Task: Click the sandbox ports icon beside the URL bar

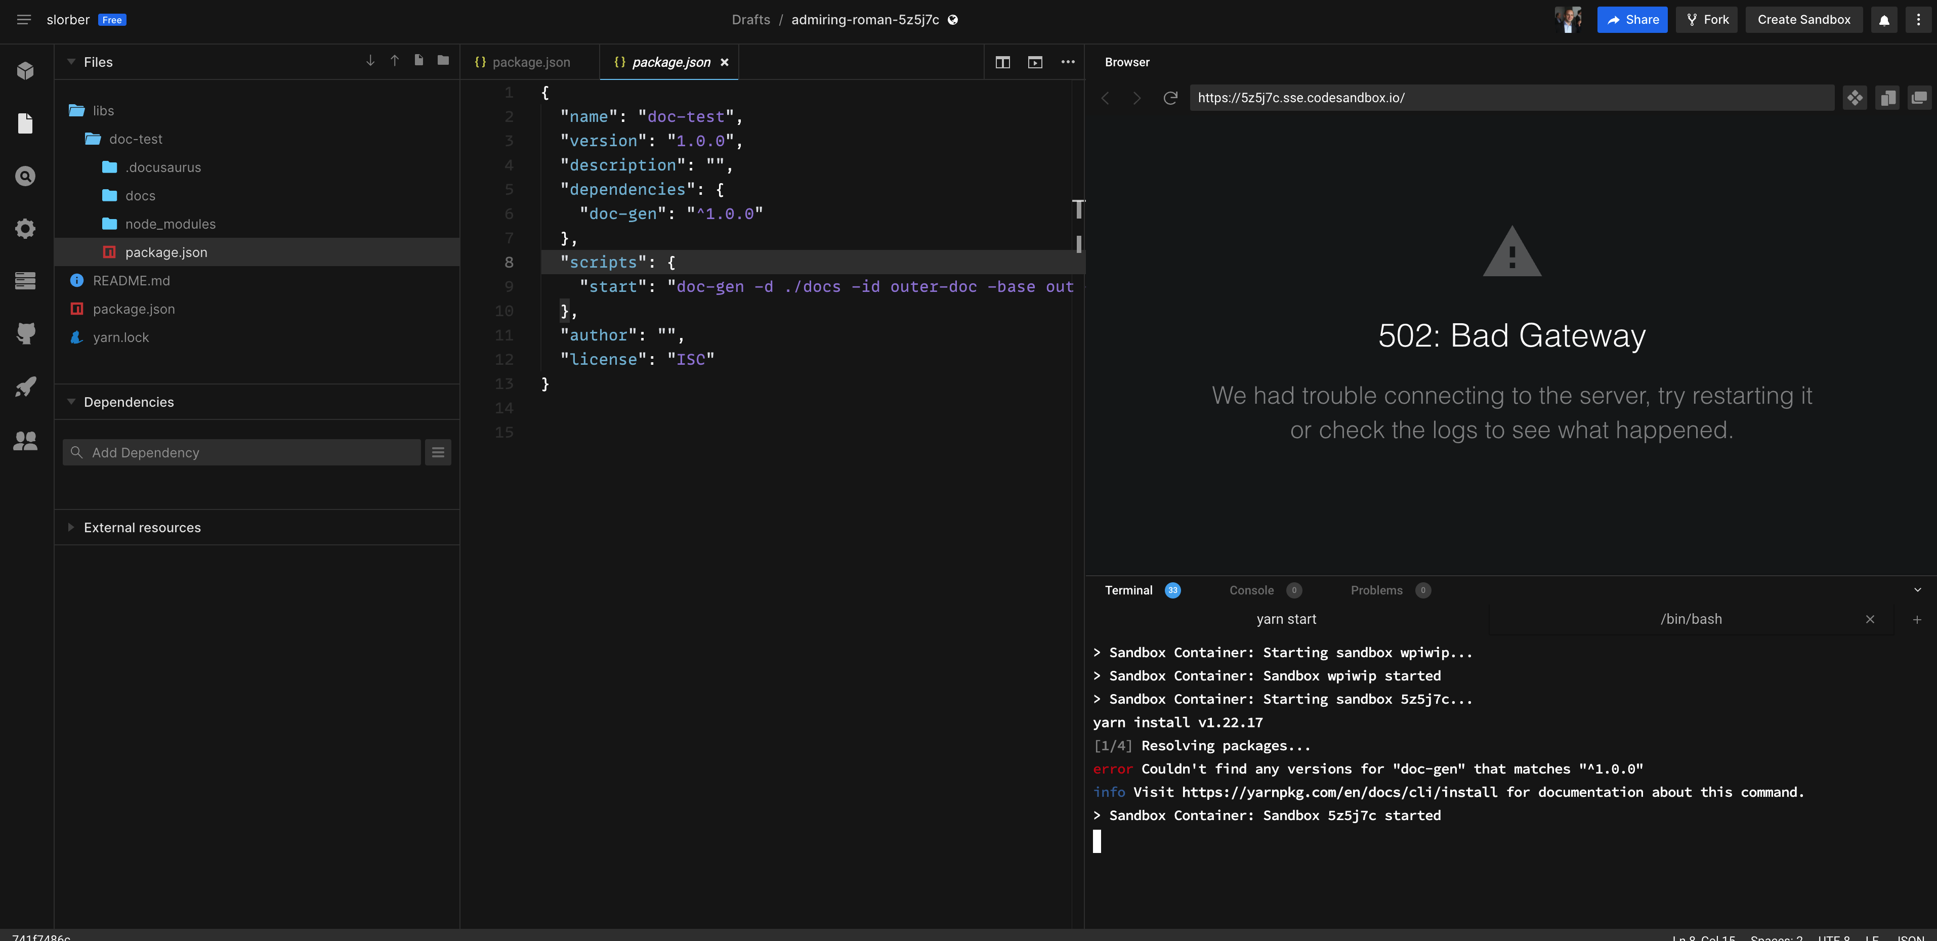Action: coord(1855,98)
